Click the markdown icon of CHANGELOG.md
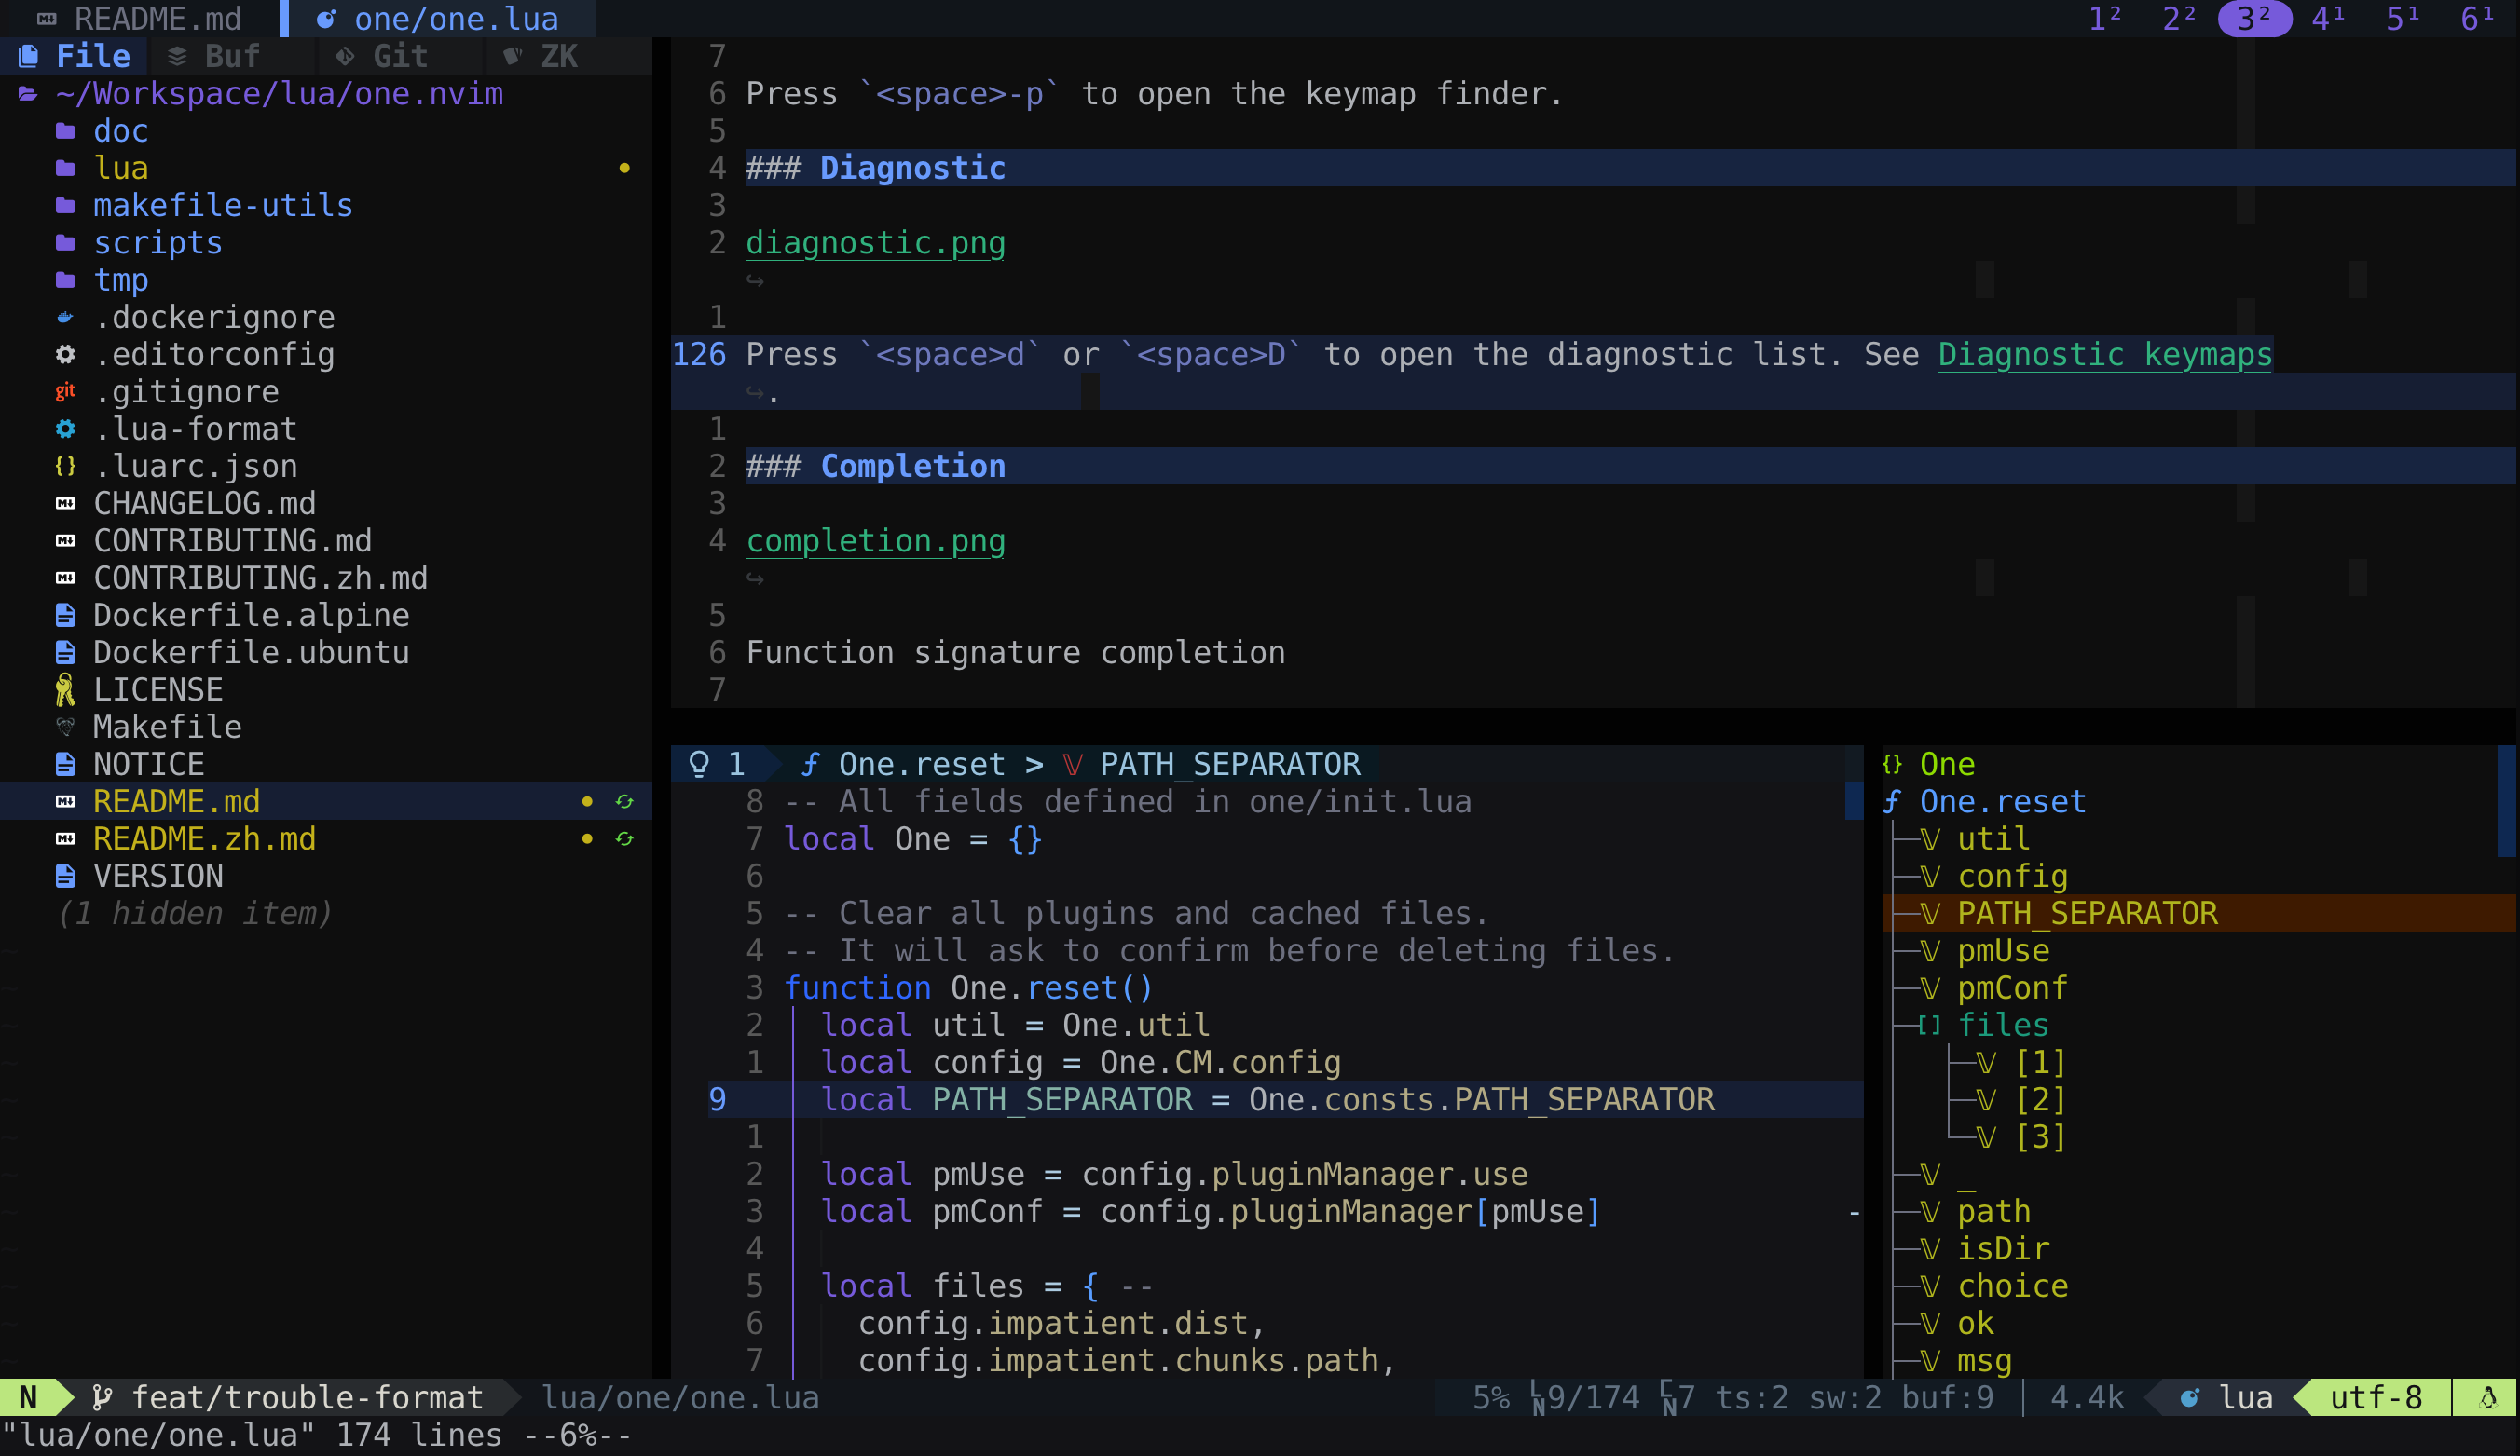2520x1456 pixels. pos(65,504)
